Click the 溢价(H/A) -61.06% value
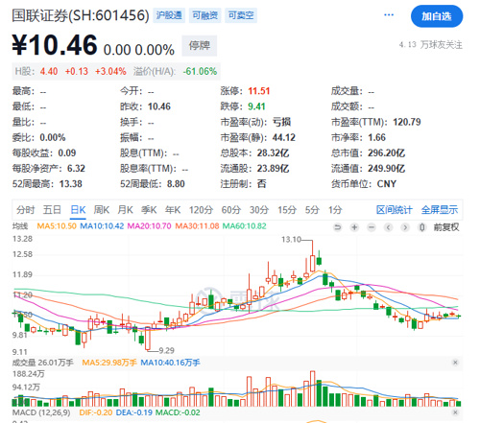The width and height of the screenshot is (480, 423). 200,71
